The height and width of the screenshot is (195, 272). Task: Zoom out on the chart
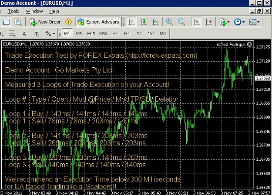point(181,22)
